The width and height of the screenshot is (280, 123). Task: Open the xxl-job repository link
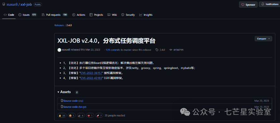pyautogui.click(x=26, y=5)
